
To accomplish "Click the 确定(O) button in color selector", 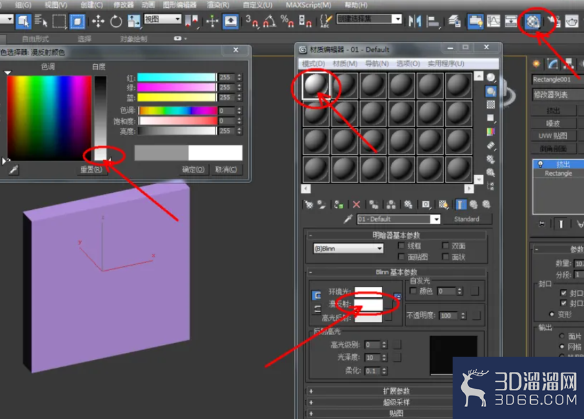I will (193, 170).
